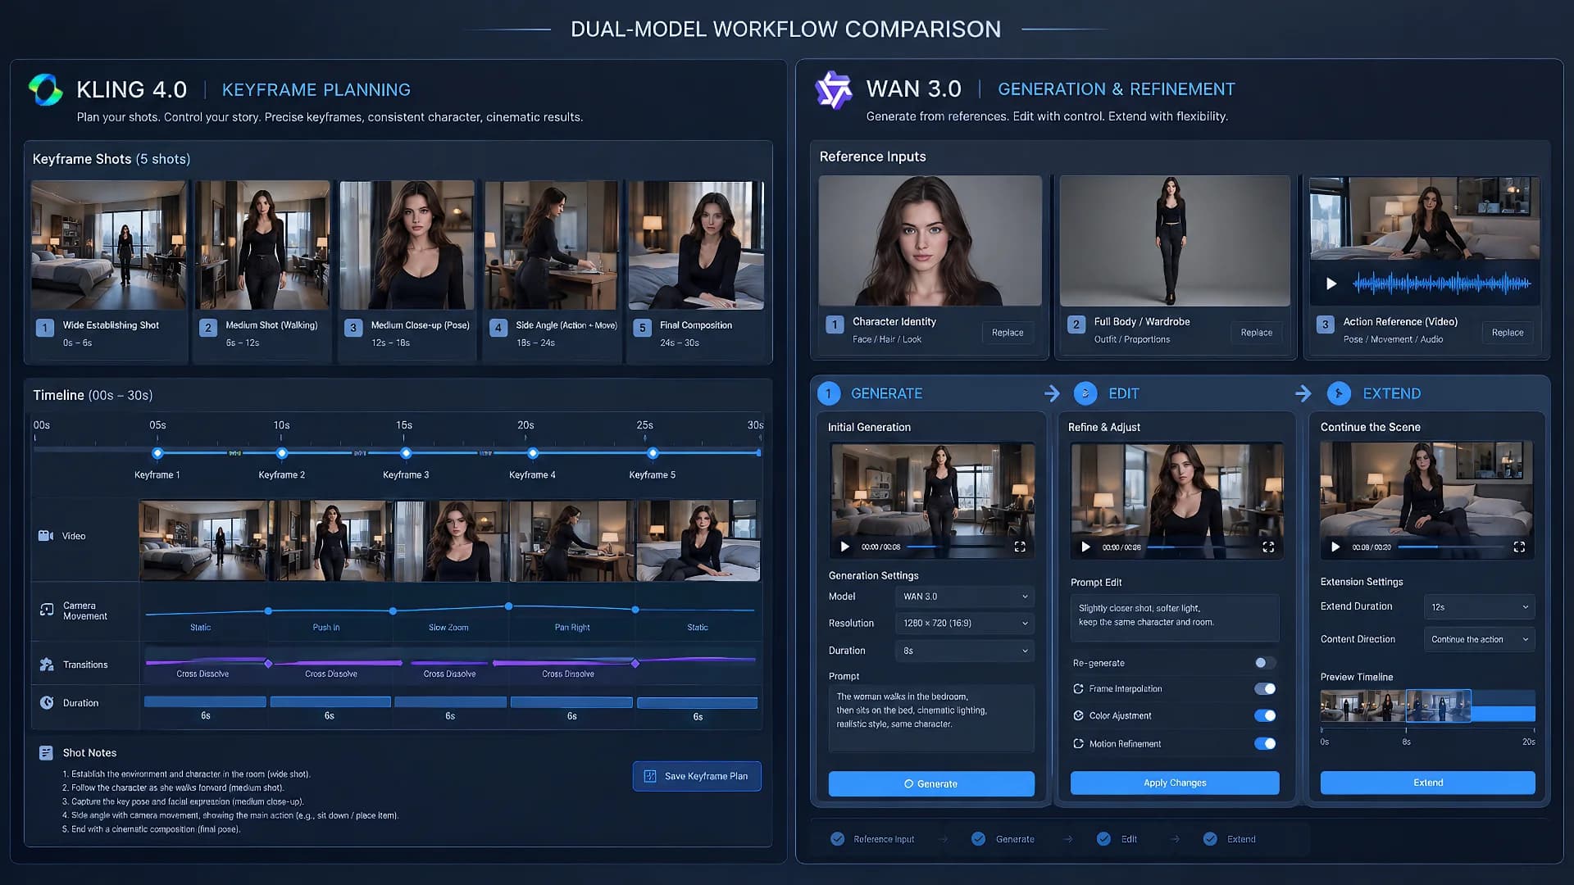Click the Continue the Scene progress bar
The width and height of the screenshot is (1574, 885).
1451,547
